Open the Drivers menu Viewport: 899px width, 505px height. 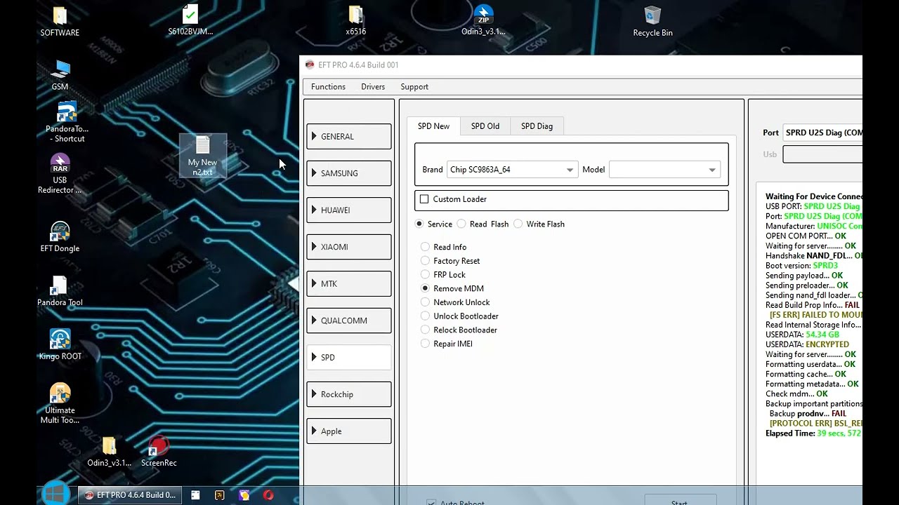pyautogui.click(x=373, y=87)
